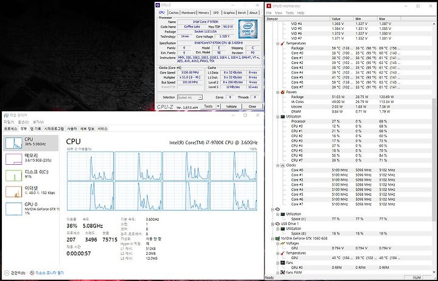Collapse the CPU Temperatures node above the Package row

[x=277, y=44]
